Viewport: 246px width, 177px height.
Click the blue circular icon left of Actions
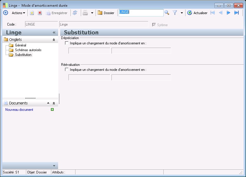coord(6,13)
